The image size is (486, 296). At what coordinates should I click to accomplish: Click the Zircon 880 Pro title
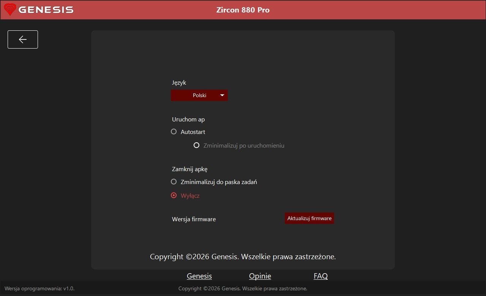point(243,10)
